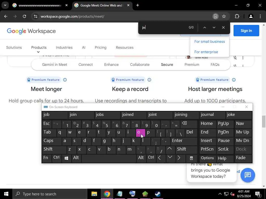Click info icon beside Keep a record premium badge
The width and height of the screenshot is (266, 199).
click(149, 80)
